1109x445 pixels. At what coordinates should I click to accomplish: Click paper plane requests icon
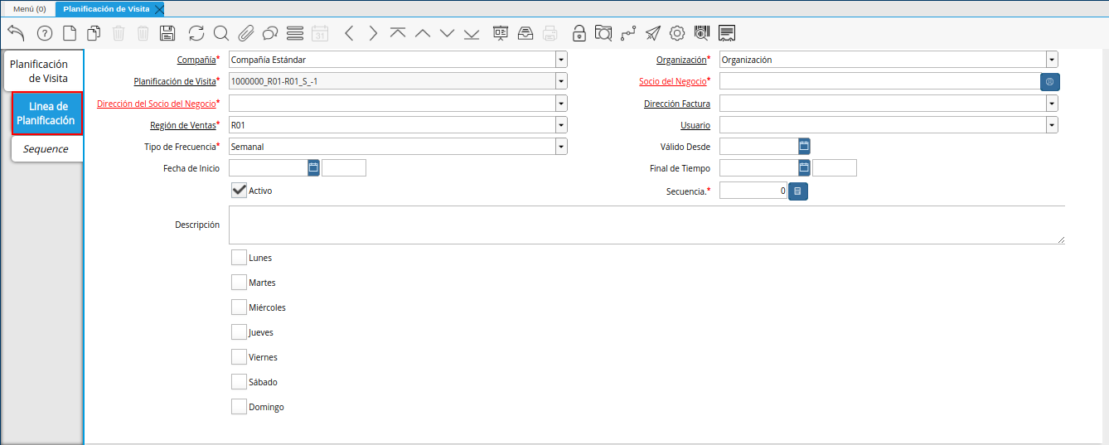[x=653, y=33]
